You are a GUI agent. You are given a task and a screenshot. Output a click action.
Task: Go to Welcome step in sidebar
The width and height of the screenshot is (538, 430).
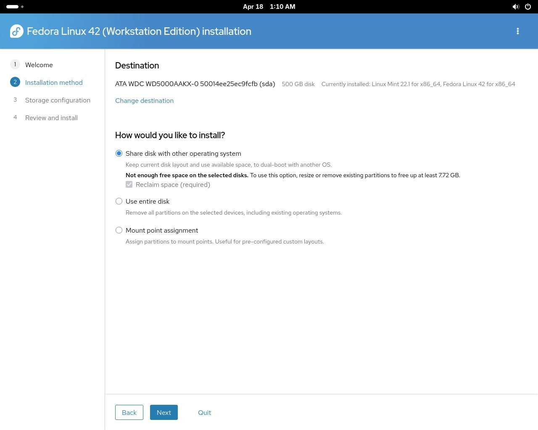coord(39,65)
